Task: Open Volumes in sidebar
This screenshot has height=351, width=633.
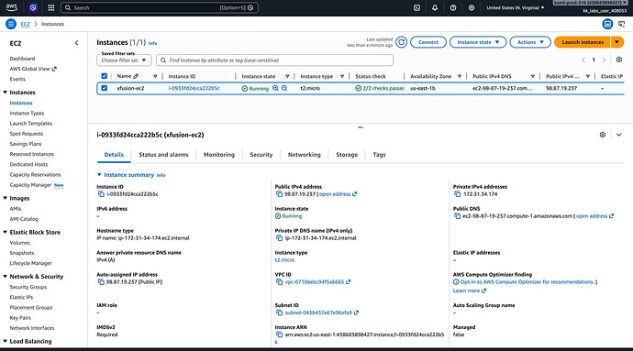Action: point(20,243)
